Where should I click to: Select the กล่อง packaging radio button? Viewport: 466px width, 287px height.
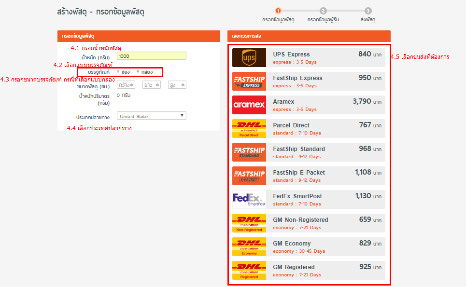(x=138, y=71)
